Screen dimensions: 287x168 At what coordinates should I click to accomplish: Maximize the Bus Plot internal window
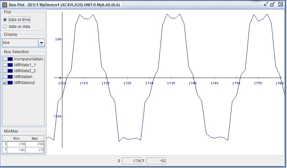click(x=273, y=4)
